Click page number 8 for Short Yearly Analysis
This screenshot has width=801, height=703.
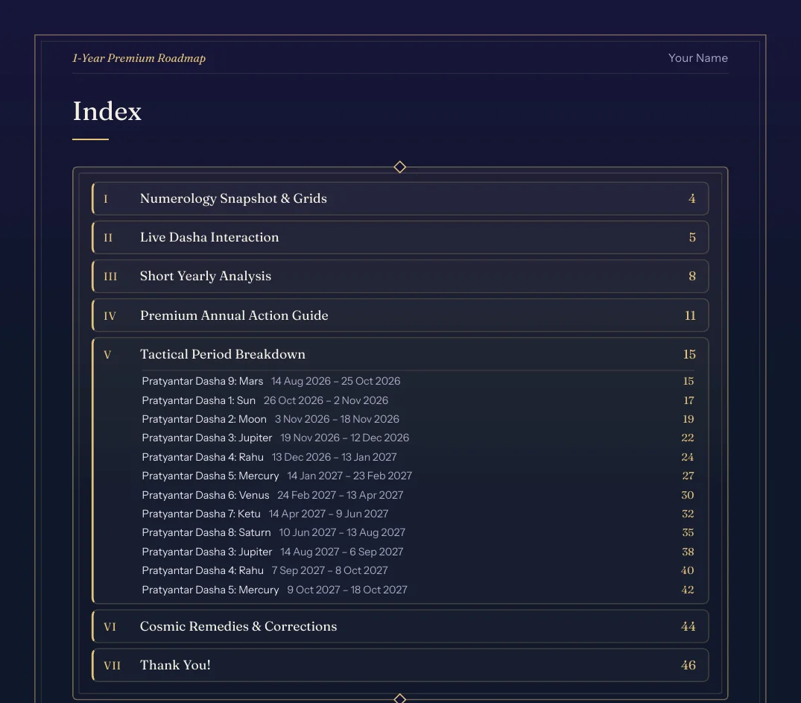[x=692, y=276]
